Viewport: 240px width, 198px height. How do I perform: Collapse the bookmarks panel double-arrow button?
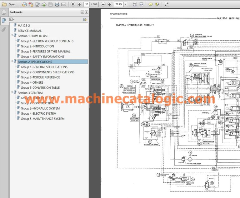coord(82,12)
